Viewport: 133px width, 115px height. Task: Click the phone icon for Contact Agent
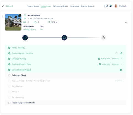(x=121, y=53)
